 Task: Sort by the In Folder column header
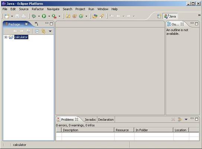(154, 130)
